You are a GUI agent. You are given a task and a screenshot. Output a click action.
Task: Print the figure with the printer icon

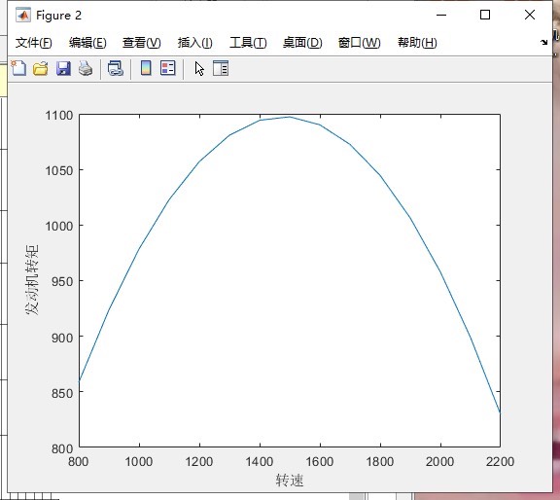pyautogui.click(x=86, y=68)
